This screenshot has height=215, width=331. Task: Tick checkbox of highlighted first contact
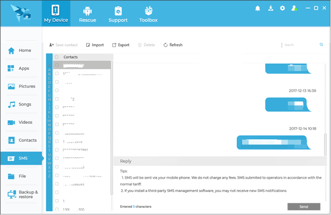[x=57, y=65]
